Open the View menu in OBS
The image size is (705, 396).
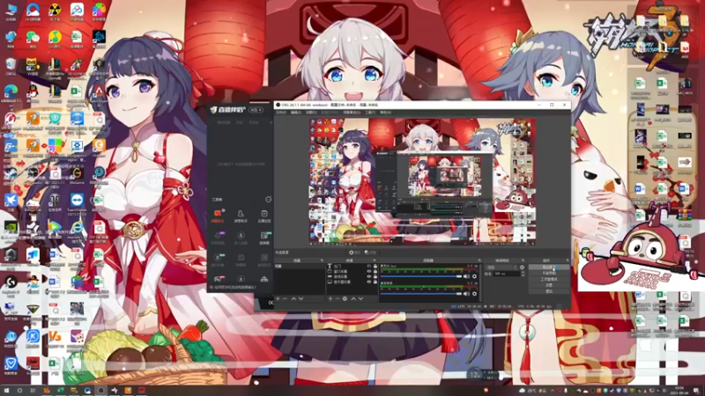pos(311,113)
